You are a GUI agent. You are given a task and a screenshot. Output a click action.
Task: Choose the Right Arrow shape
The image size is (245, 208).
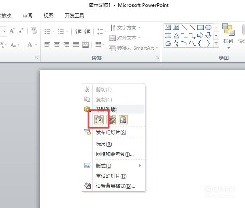(200, 36)
